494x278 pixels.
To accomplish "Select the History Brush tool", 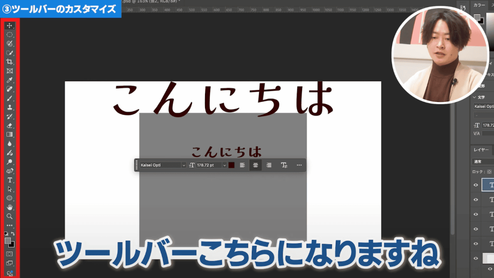I will tap(10, 117).
